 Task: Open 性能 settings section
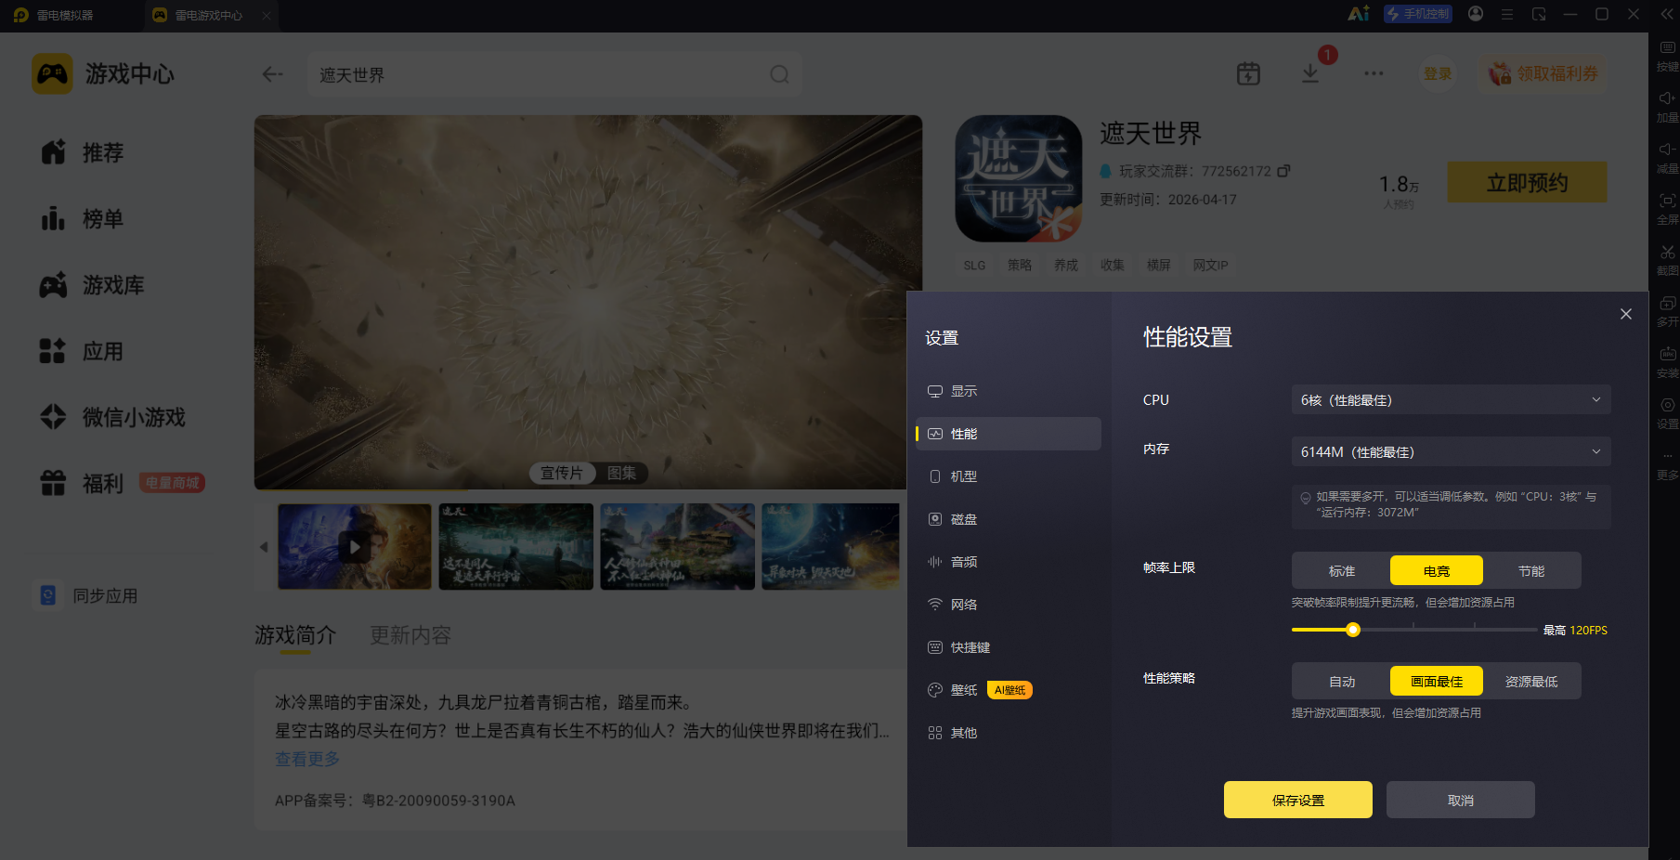(x=1009, y=434)
